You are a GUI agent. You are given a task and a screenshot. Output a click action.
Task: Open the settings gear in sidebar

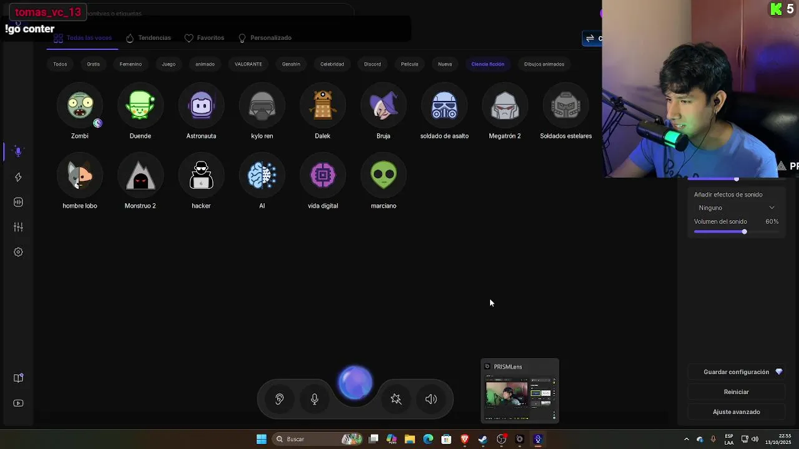pyautogui.click(x=18, y=252)
